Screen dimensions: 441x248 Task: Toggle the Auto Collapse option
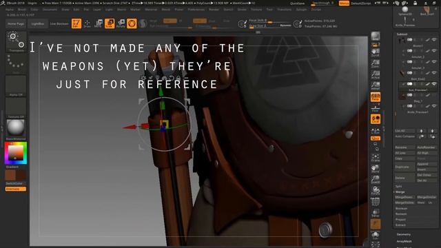coord(404,136)
